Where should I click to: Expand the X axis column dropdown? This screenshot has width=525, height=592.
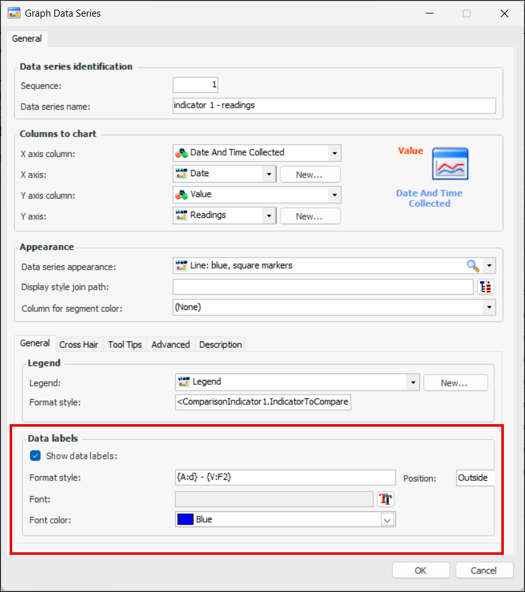tap(335, 153)
